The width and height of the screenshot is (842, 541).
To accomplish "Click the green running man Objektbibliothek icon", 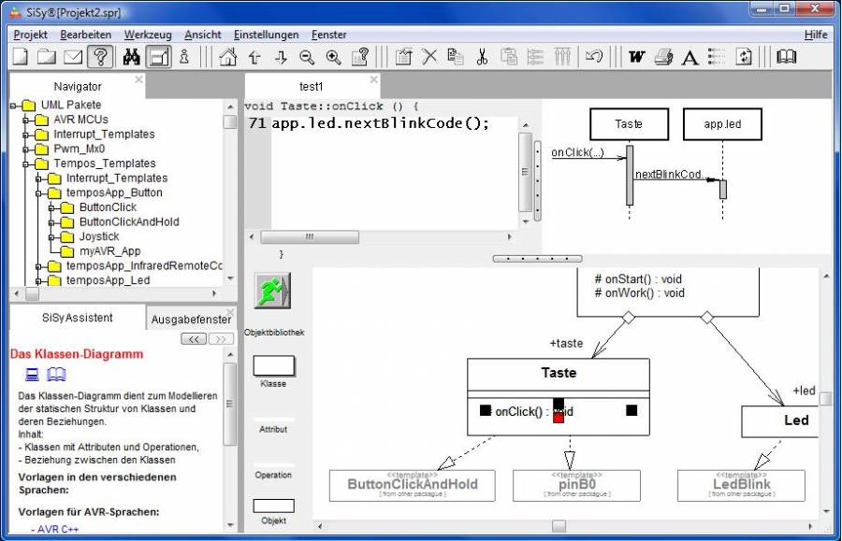I will 272,292.
